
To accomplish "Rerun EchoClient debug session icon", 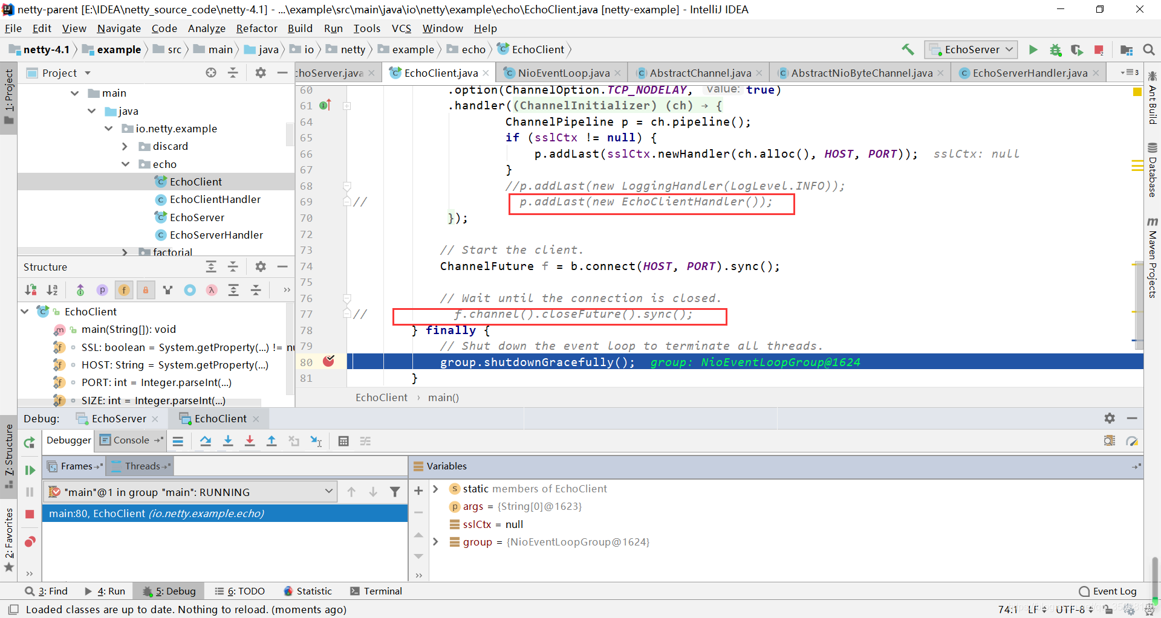I will [29, 442].
